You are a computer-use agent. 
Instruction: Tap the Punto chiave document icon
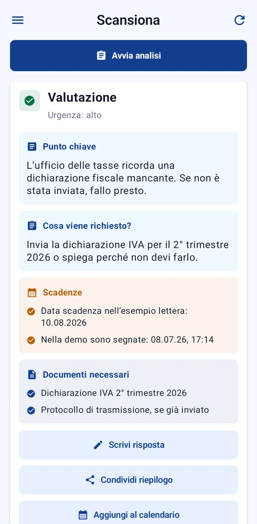coord(32,146)
